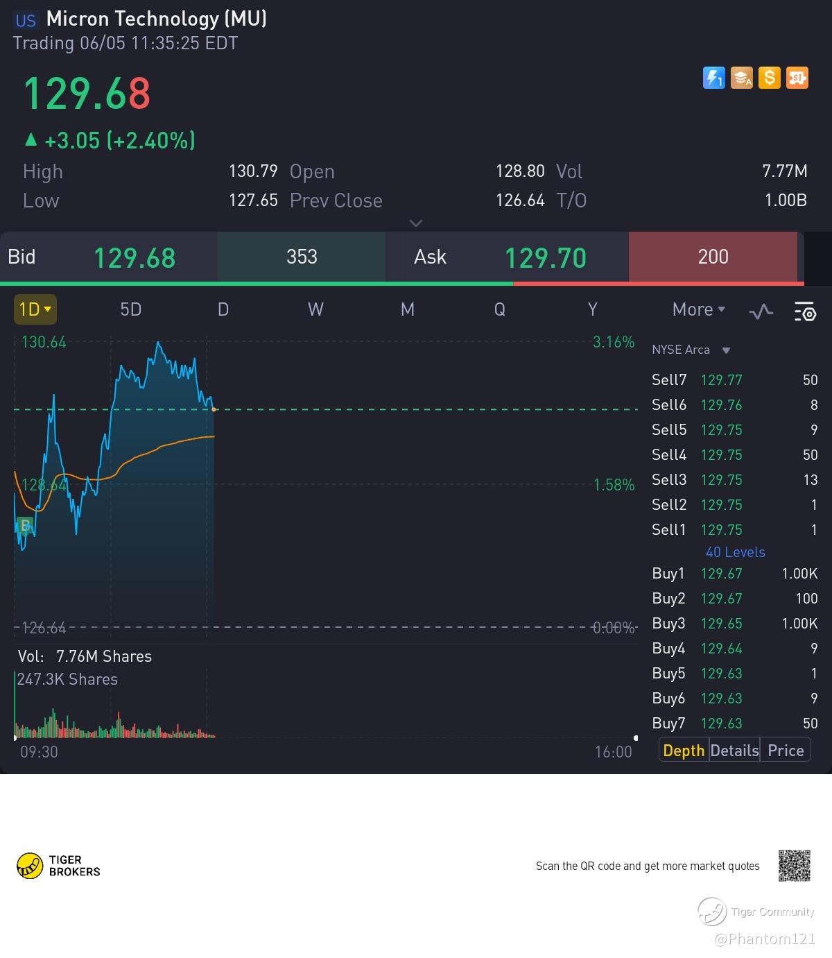Tap the T/O value 1.00B
The width and height of the screenshot is (832, 958).
[x=786, y=200]
